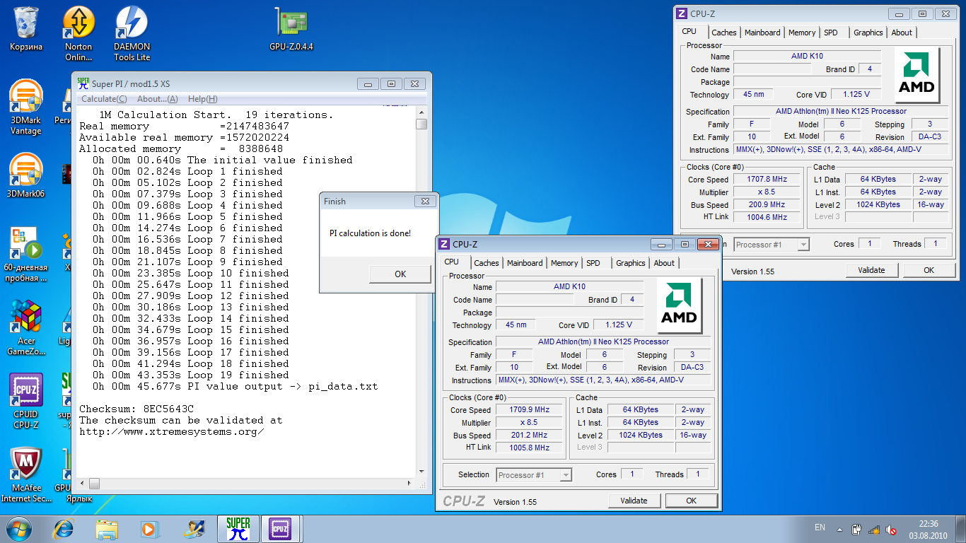Screen dimensions: 966x543
Task: Open Windows Explorer folder on the taskbar
Action: [107, 529]
